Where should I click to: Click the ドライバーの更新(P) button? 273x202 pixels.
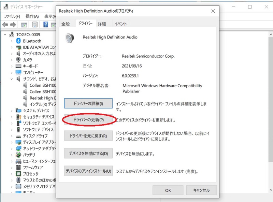tap(88, 120)
